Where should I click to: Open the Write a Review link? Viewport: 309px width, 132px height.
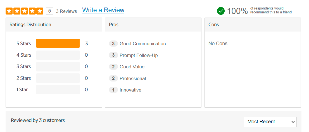pyautogui.click(x=103, y=10)
